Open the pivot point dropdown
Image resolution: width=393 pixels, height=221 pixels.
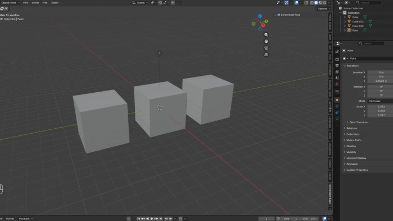click(x=153, y=3)
